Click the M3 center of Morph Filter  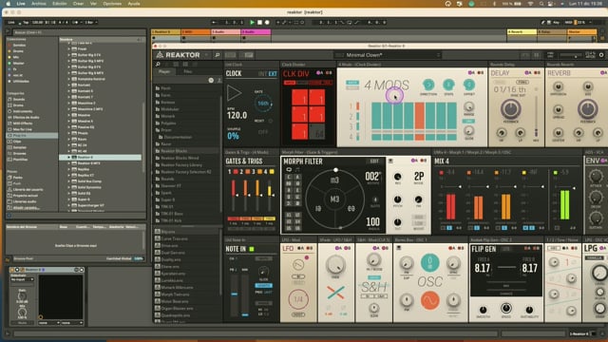tap(334, 199)
